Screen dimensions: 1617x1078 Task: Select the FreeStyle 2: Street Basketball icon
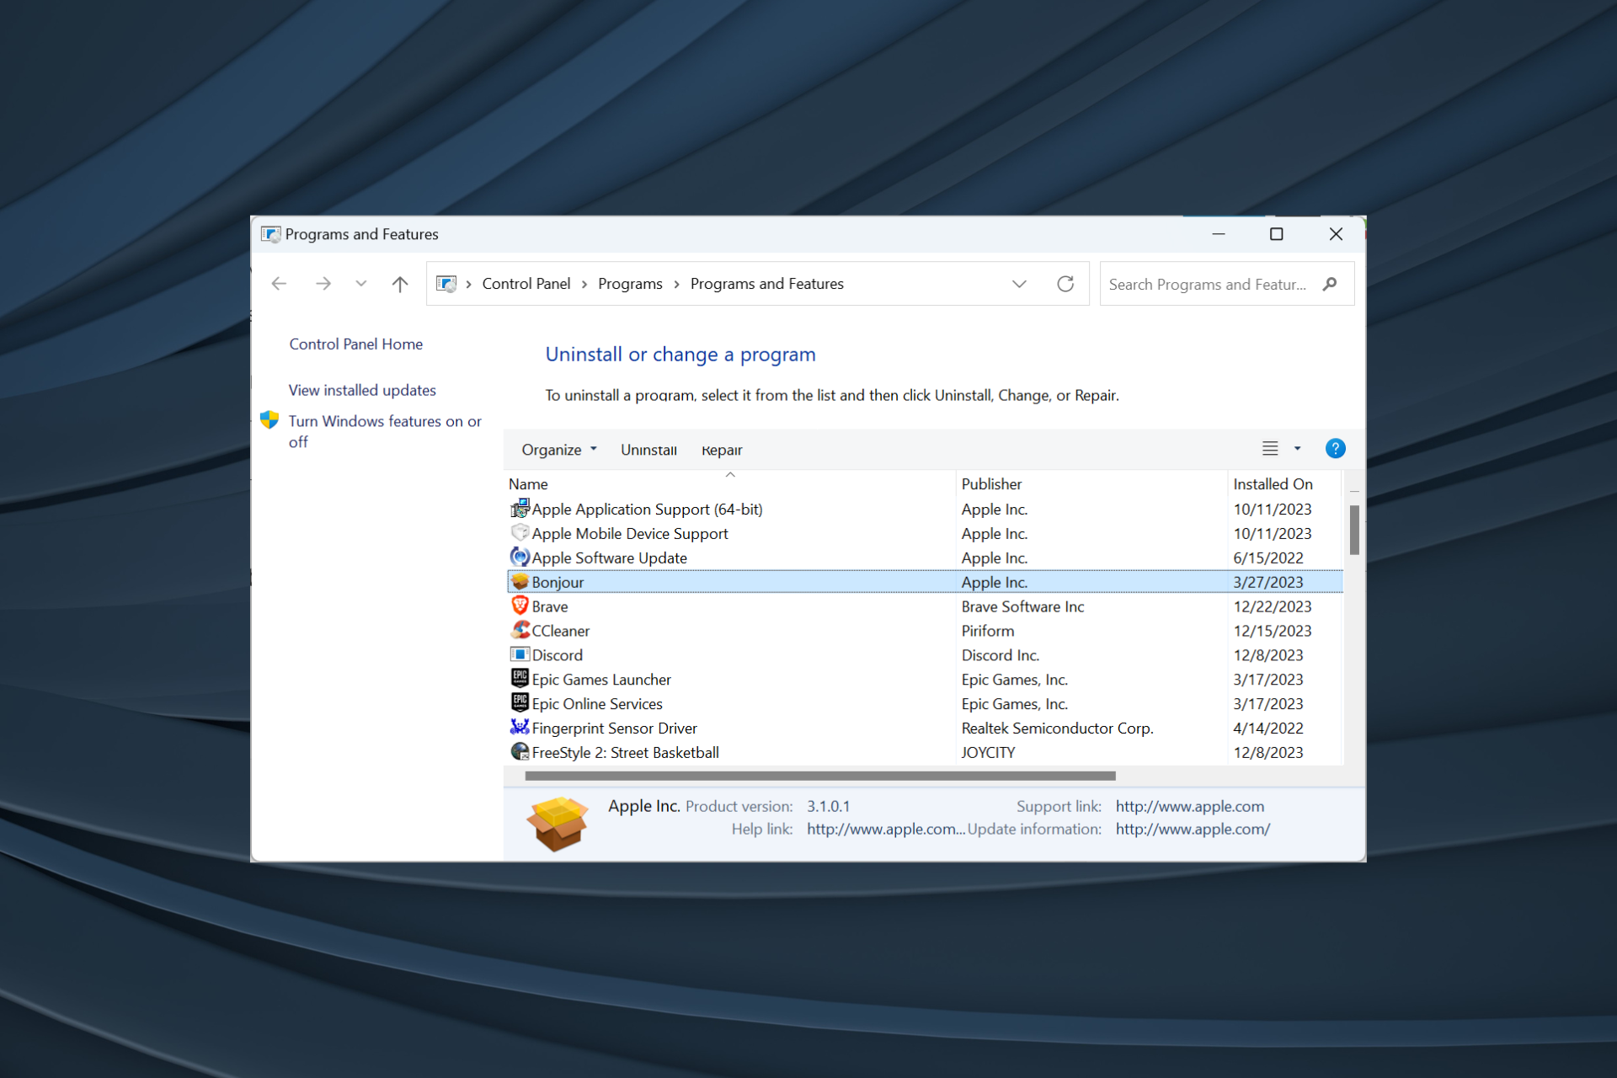[520, 751]
